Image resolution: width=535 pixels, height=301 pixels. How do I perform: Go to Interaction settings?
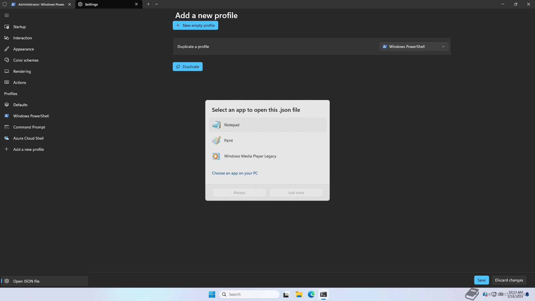point(45,38)
